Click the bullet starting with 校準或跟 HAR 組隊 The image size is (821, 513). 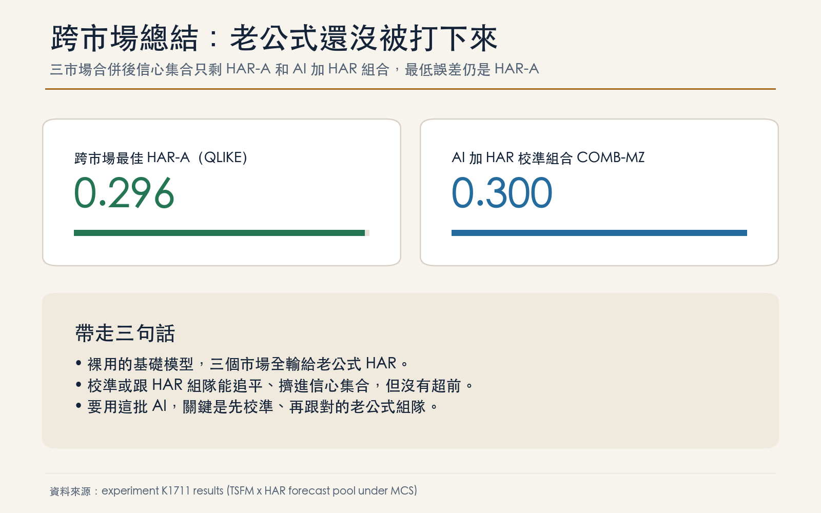[x=274, y=385]
